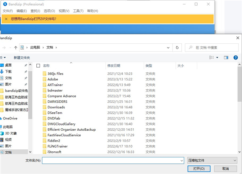This screenshot has width=242, height=174.
Task: Open the view options dropdown arrow
Action: click(x=217, y=57)
